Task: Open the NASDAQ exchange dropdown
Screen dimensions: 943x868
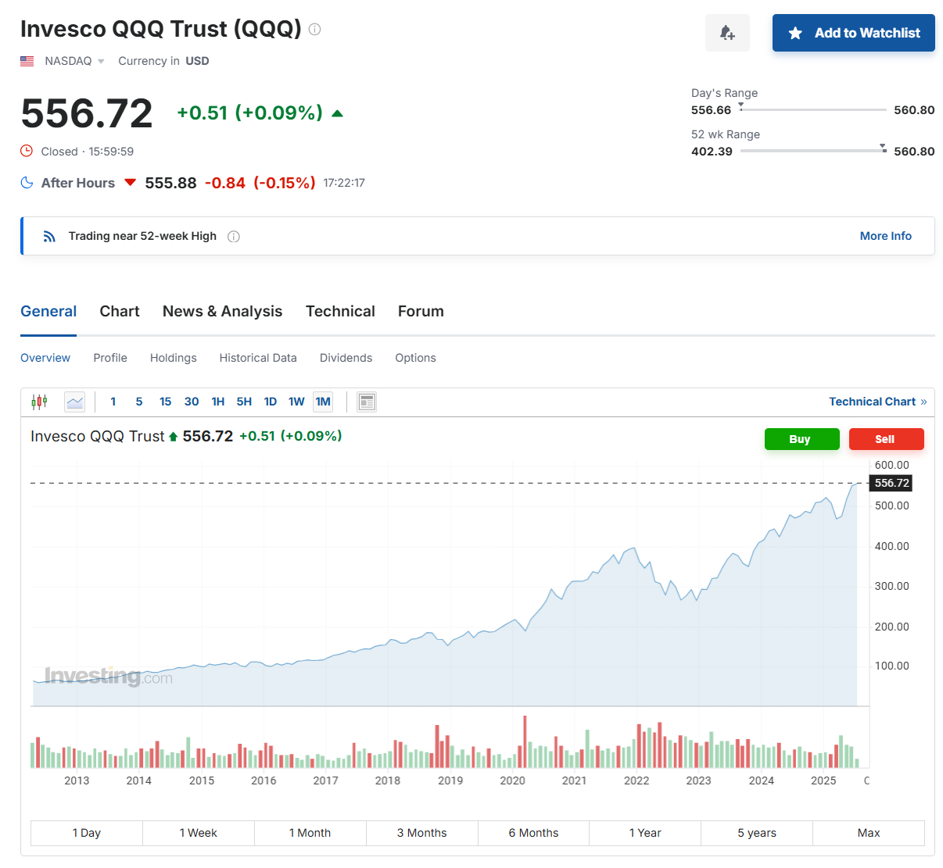Action: coord(74,61)
